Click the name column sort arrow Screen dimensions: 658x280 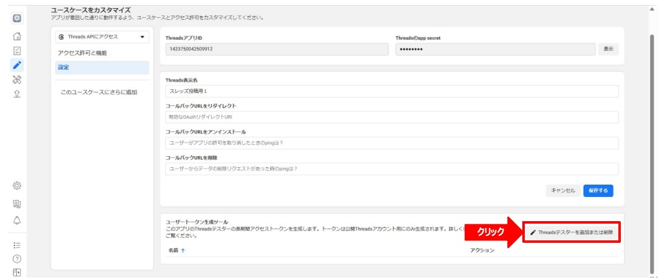[x=183, y=250]
